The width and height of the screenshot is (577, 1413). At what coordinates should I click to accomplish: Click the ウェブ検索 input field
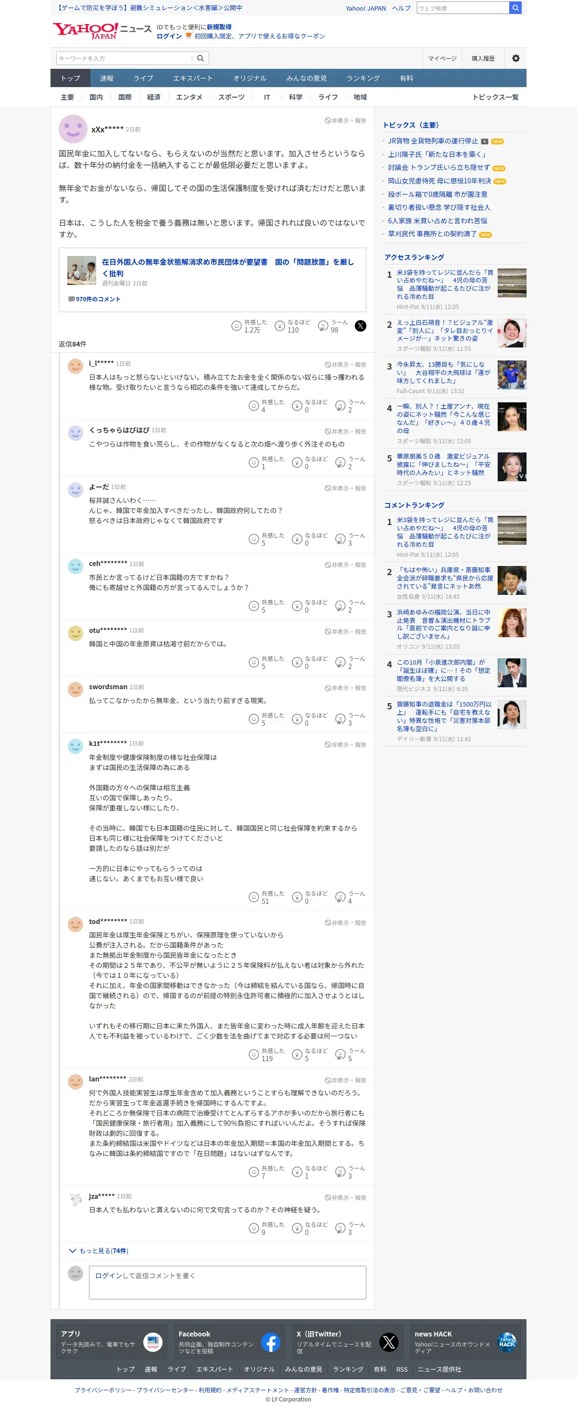463,8
